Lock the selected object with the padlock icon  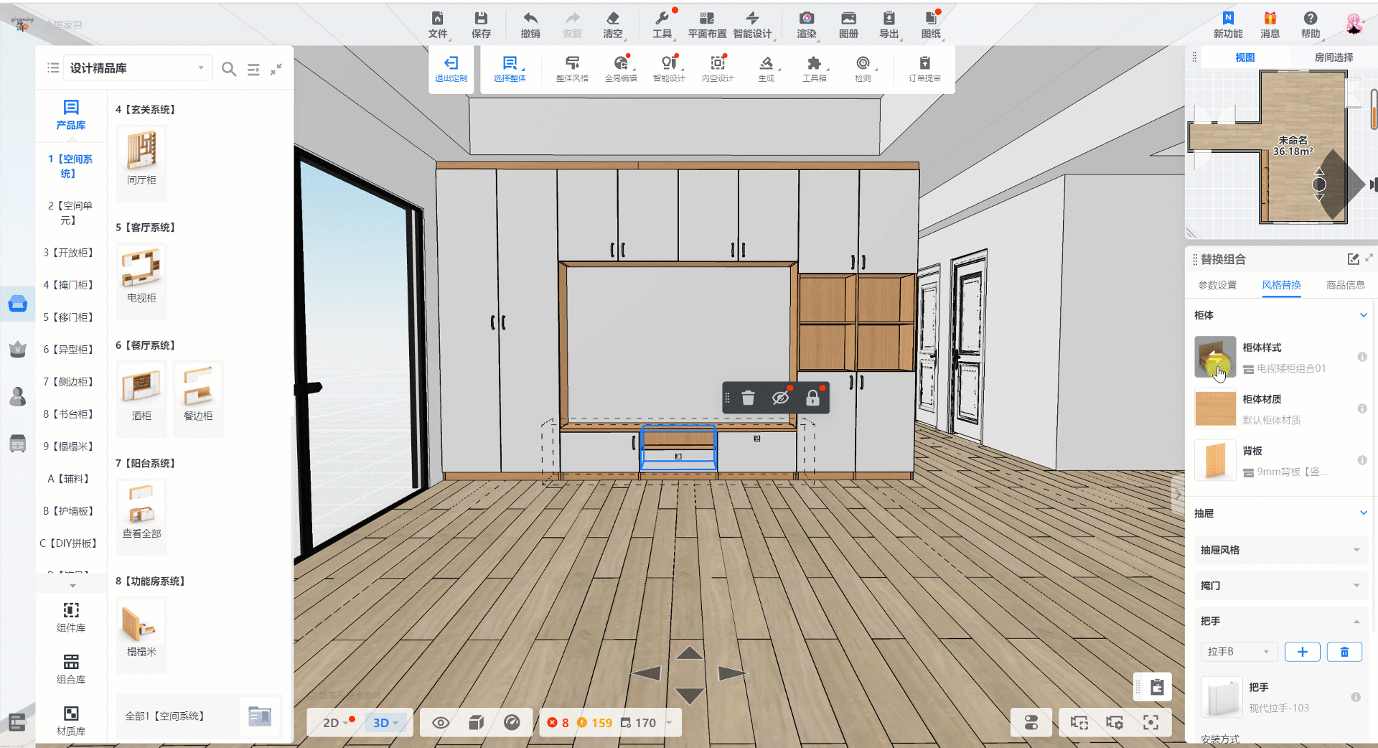[x=812, y=398]
